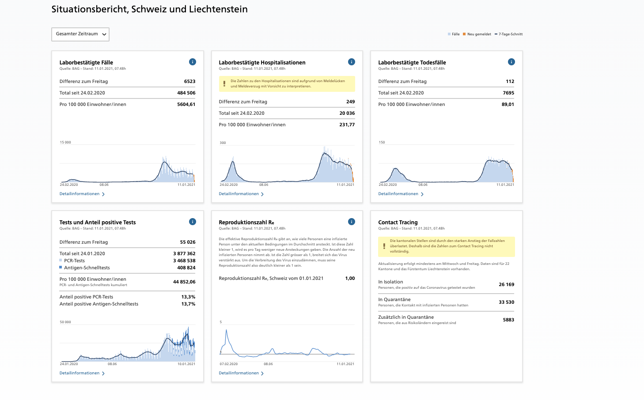The height and width of the screenshot is (400, 644).
Task: Show info for Laborbestätigte Todesfälle
Action: (x=511, y=62)
